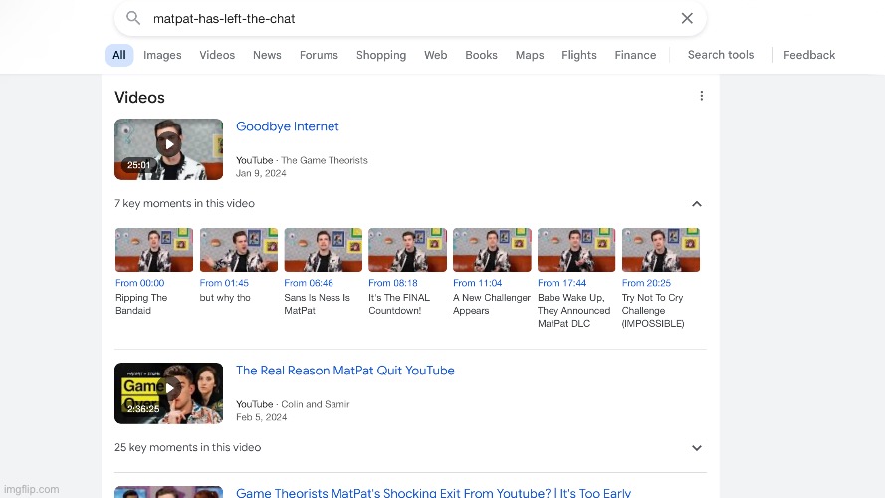Jump to From 17:44 timestamp
The image size is (885, 498).
point(561,283)
